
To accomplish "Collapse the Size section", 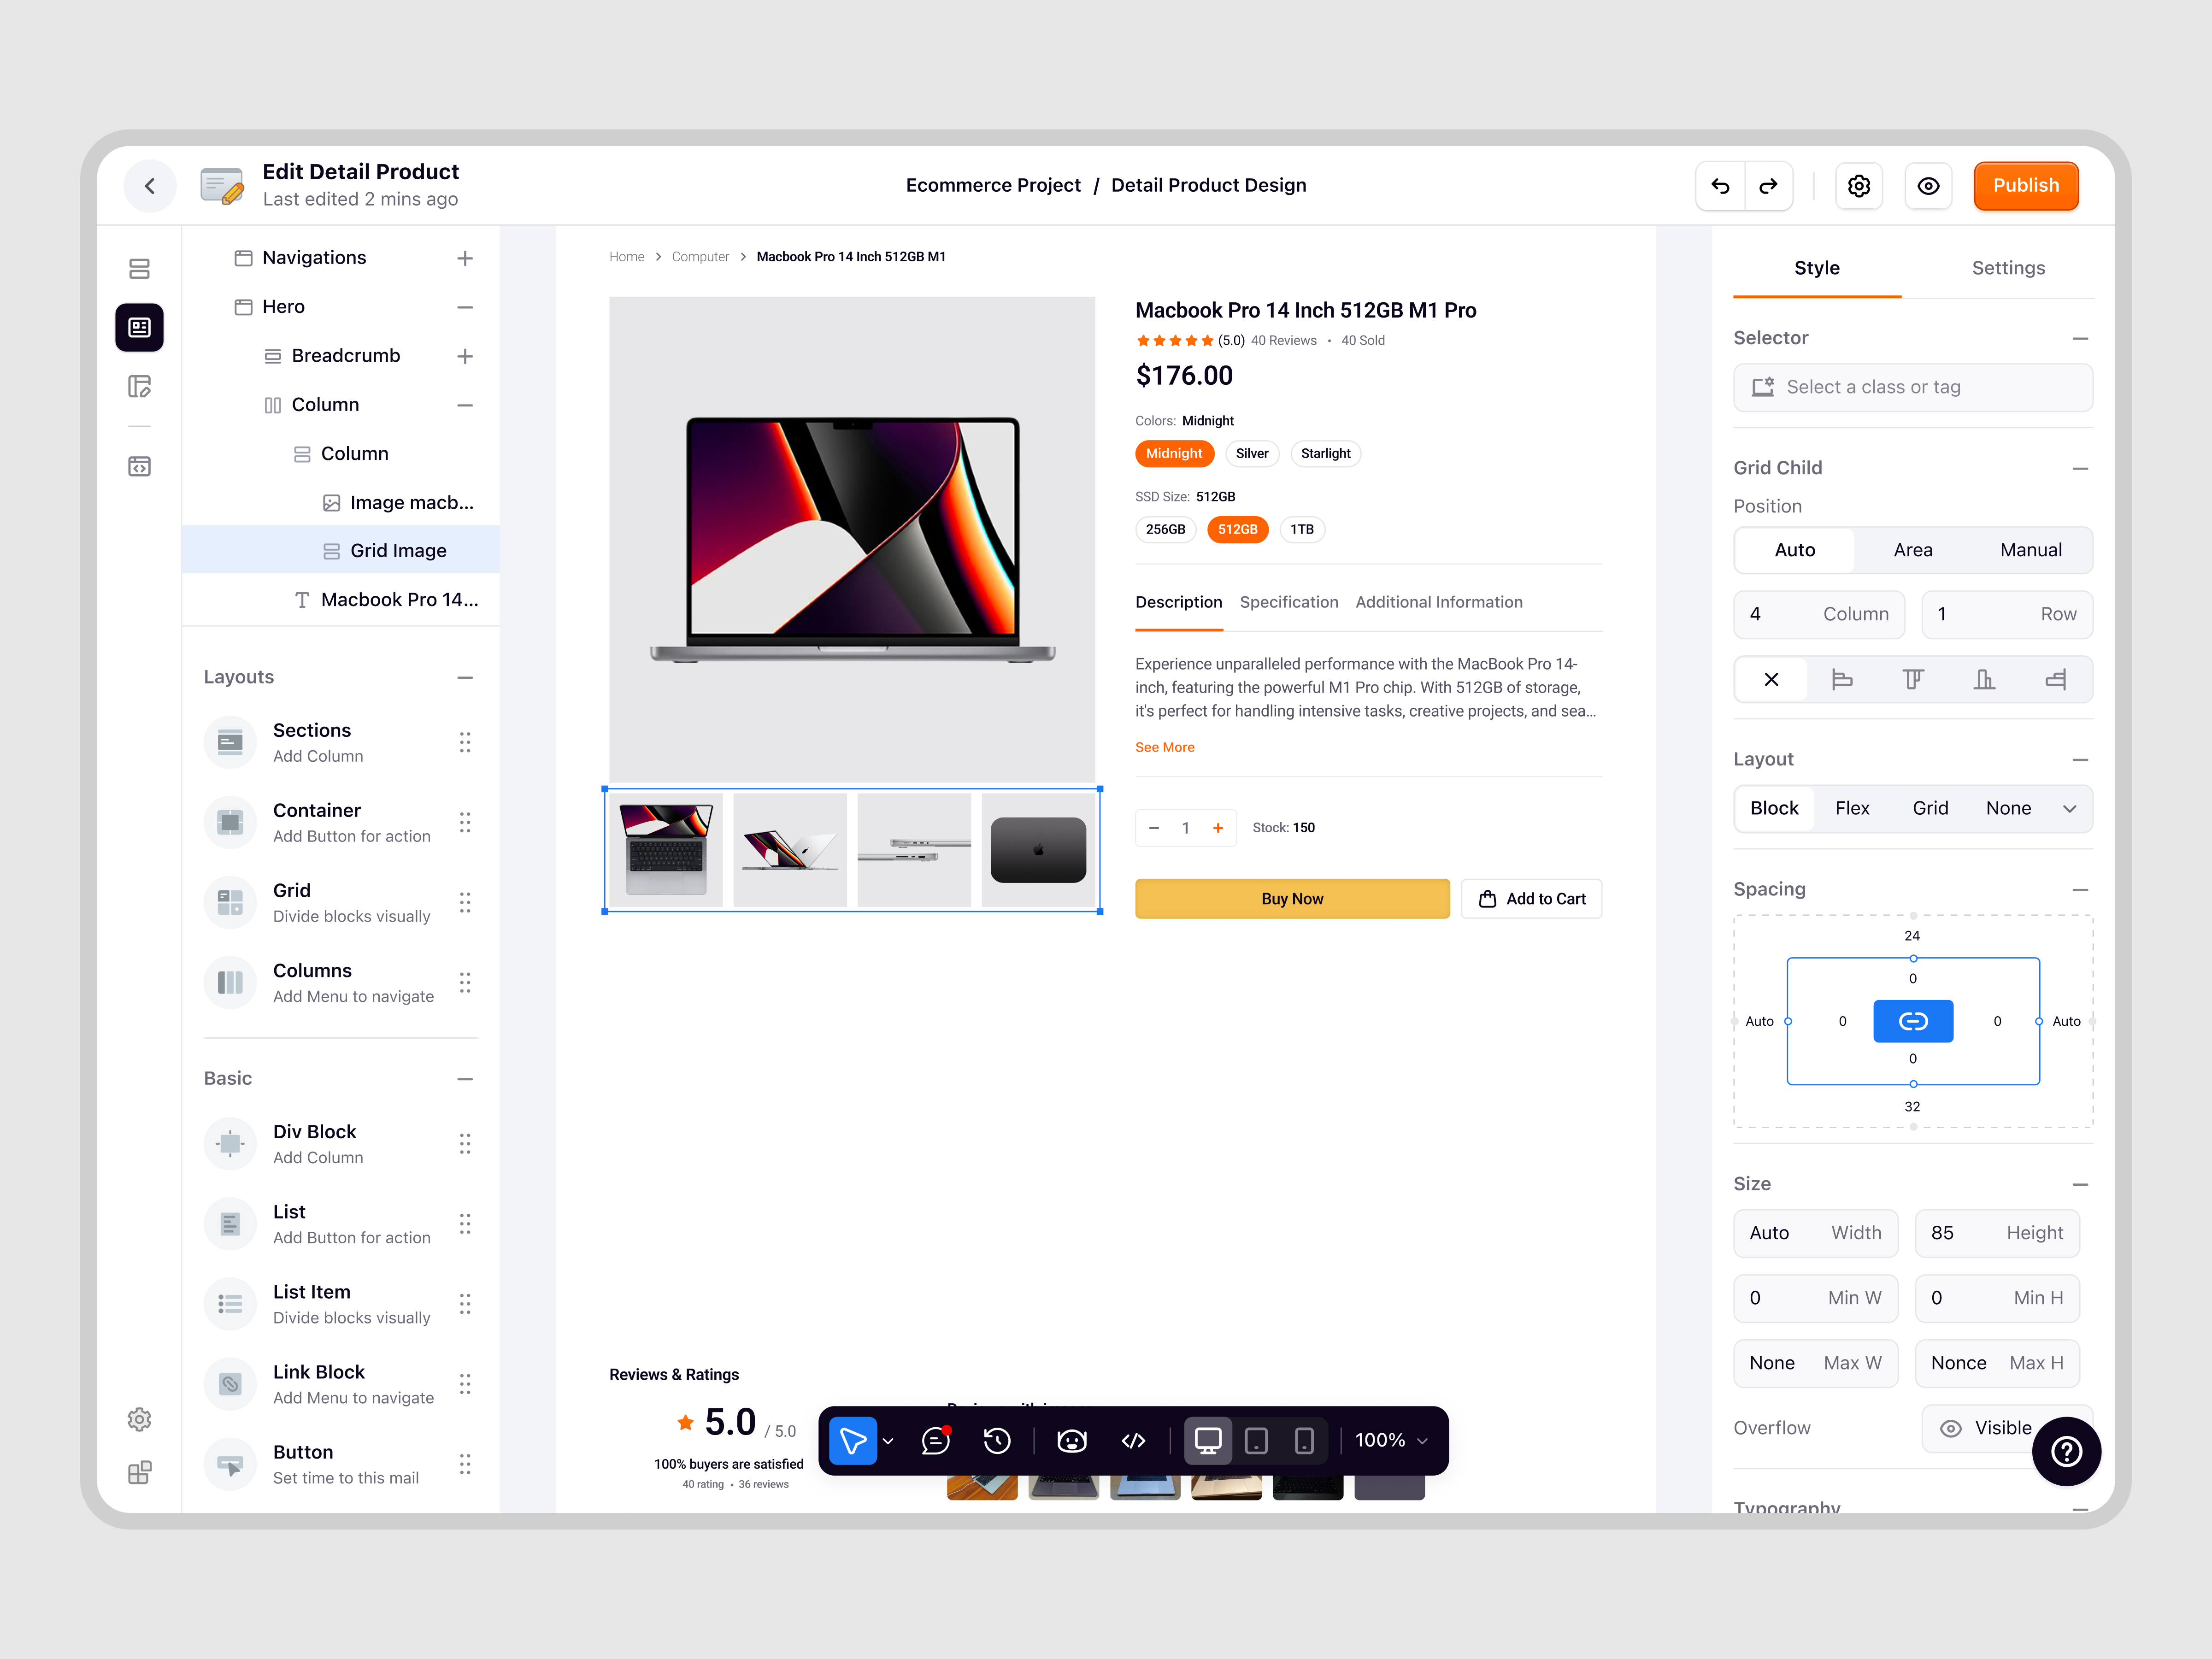I will [2080, 1185].
